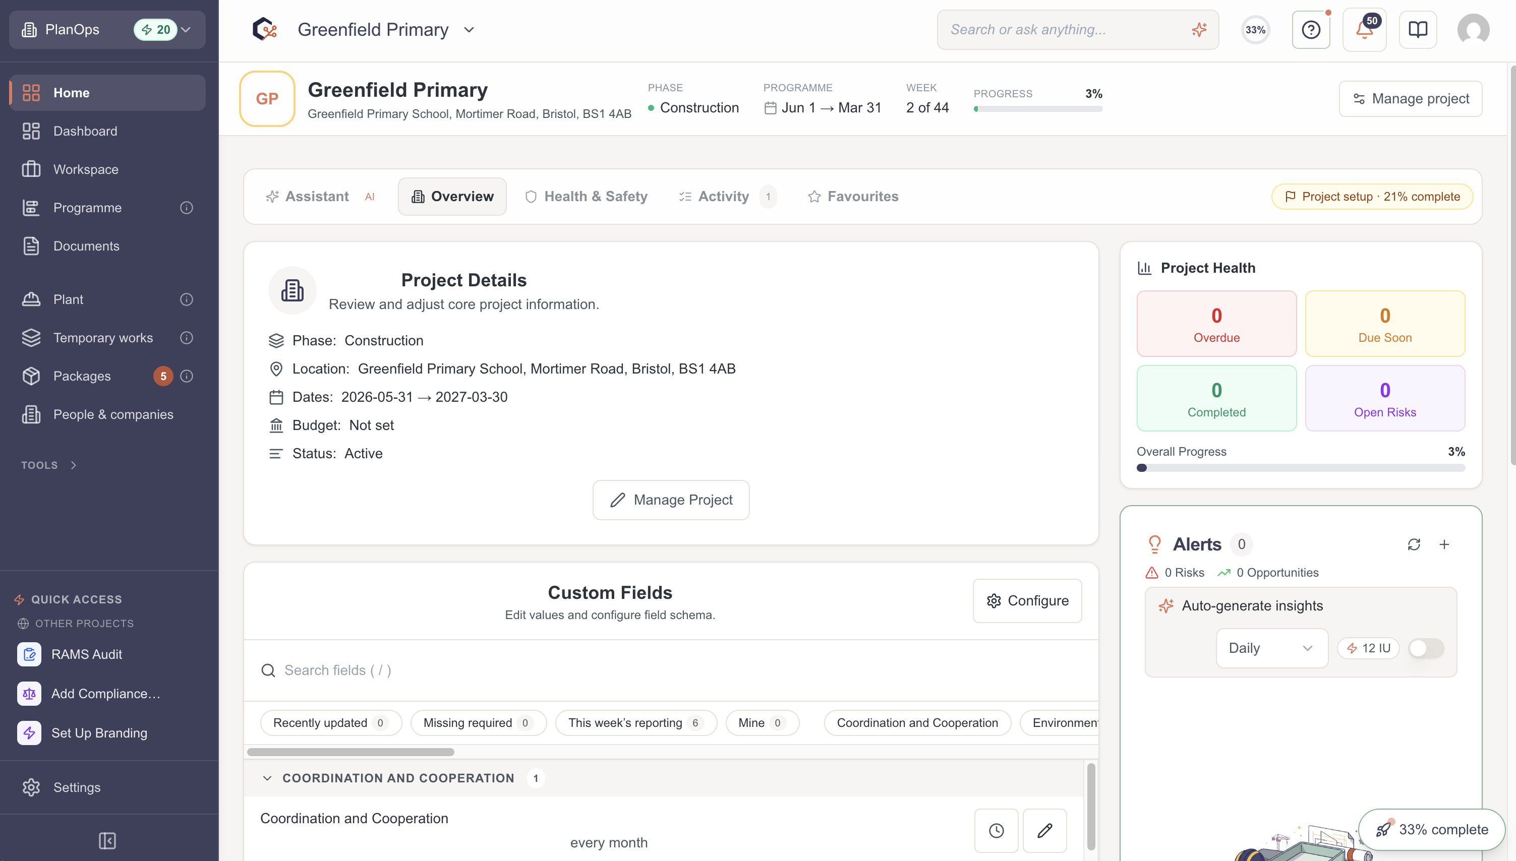This screenshot has width=1516, height=861.
Task: Expand the Greenfield Primary project switcher chevron
Action: pyautogui.click(x=469, y=30)
